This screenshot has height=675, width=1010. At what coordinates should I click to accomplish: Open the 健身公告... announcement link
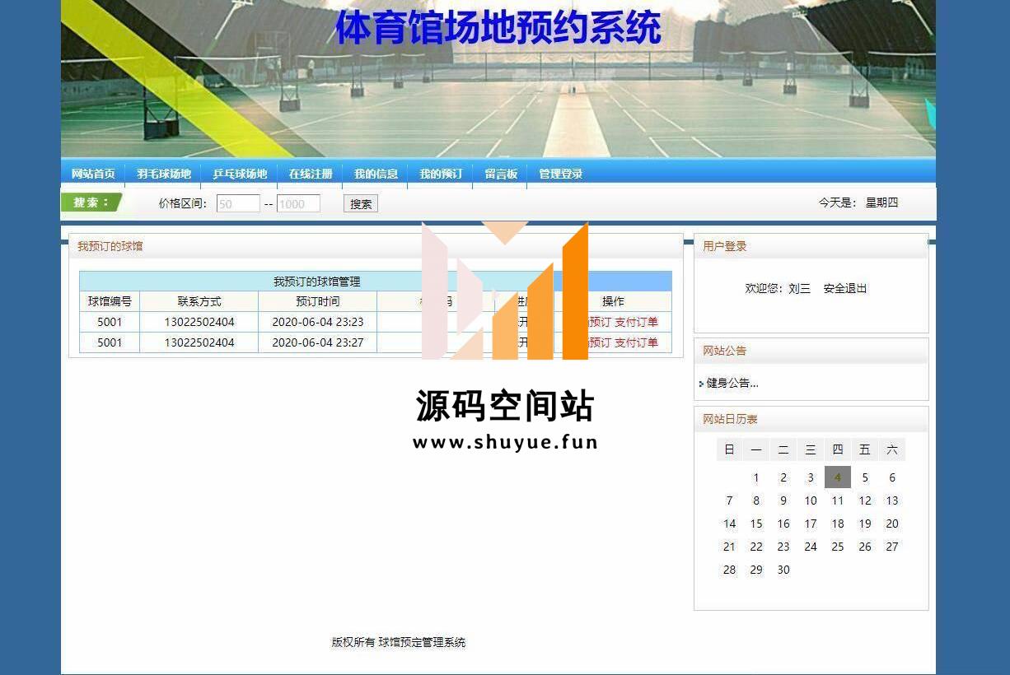click(732, 383)
